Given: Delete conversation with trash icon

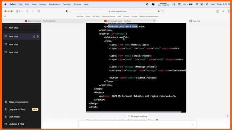Looking at the screenshot, I should pyautogui.click(x=38, y=36).
